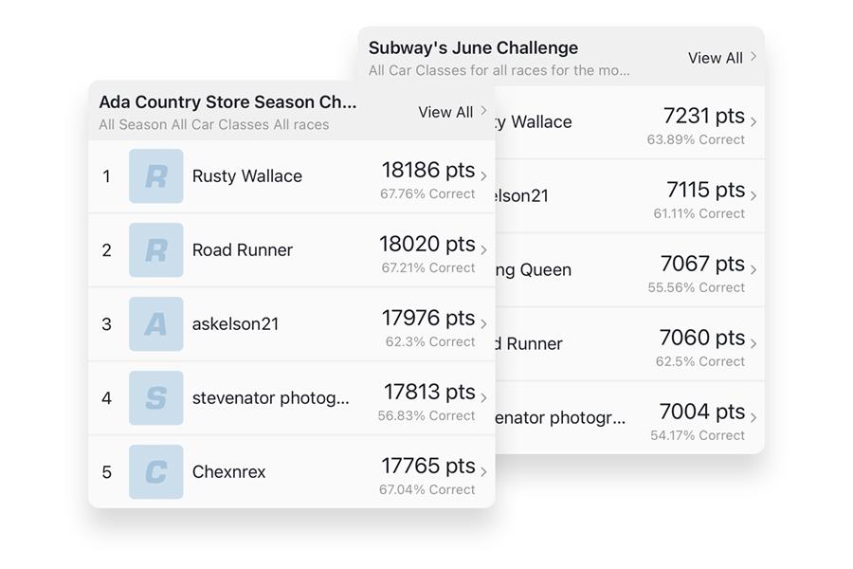Screen dimensions: 853x569
Task: View All in Ada Country Store card
Action: point(452,112)
